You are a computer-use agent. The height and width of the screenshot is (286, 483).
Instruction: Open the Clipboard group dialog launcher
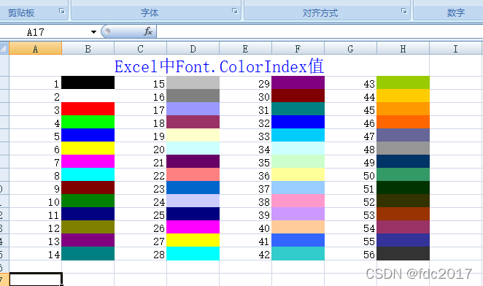click(62, 11)
